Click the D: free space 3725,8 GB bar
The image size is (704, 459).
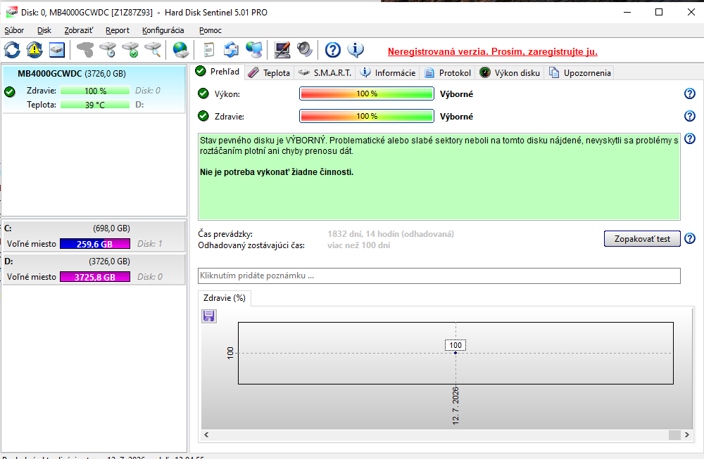pos(95,277)
